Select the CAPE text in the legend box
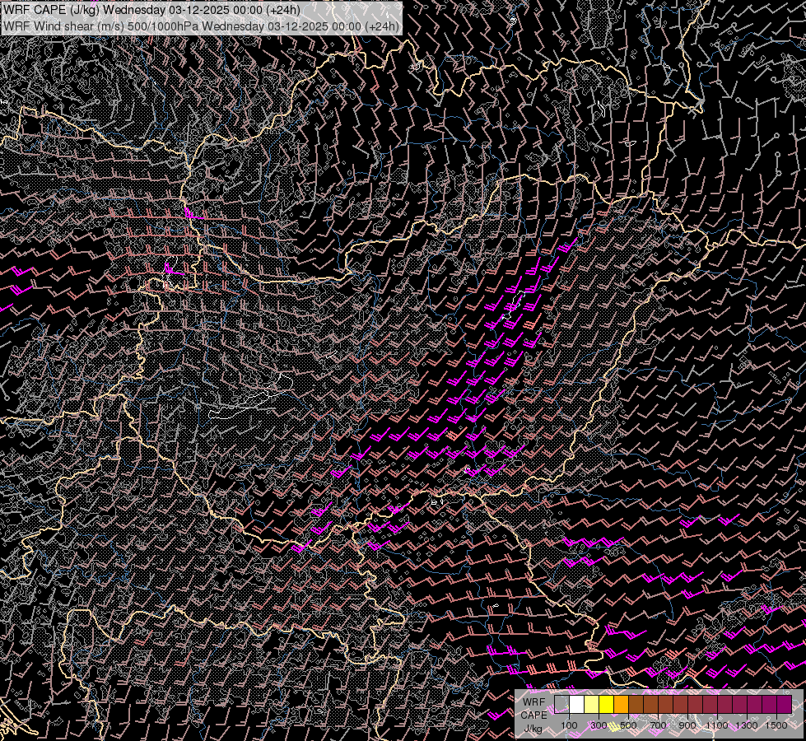Viewport: 806px width, 741px height. 533,715
